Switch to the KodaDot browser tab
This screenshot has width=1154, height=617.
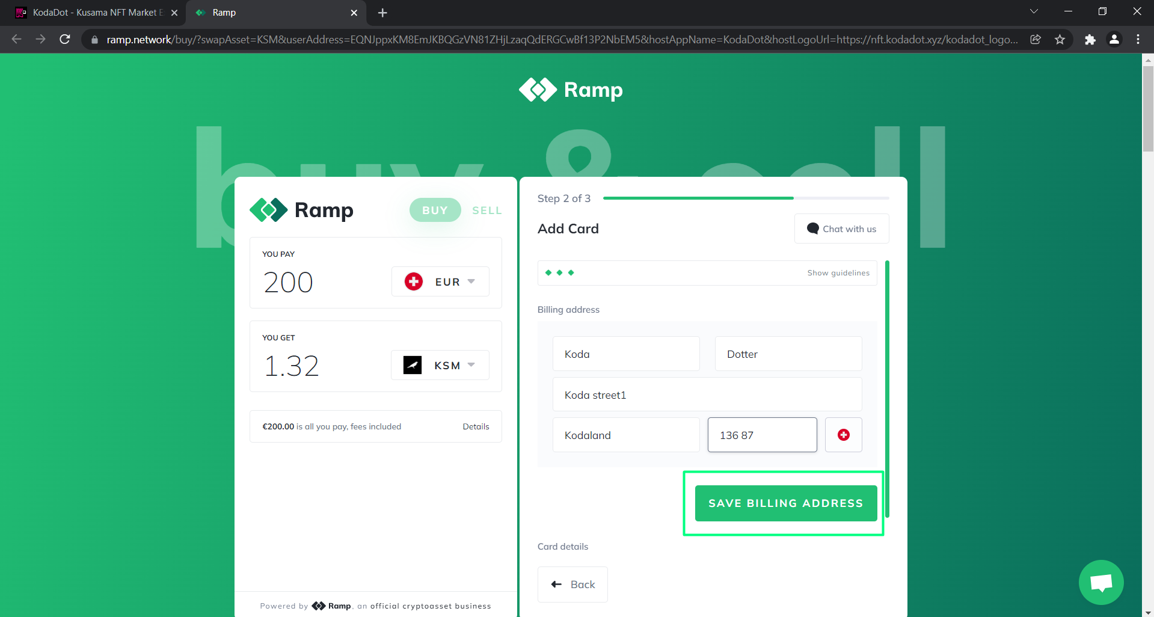[96, 13]
